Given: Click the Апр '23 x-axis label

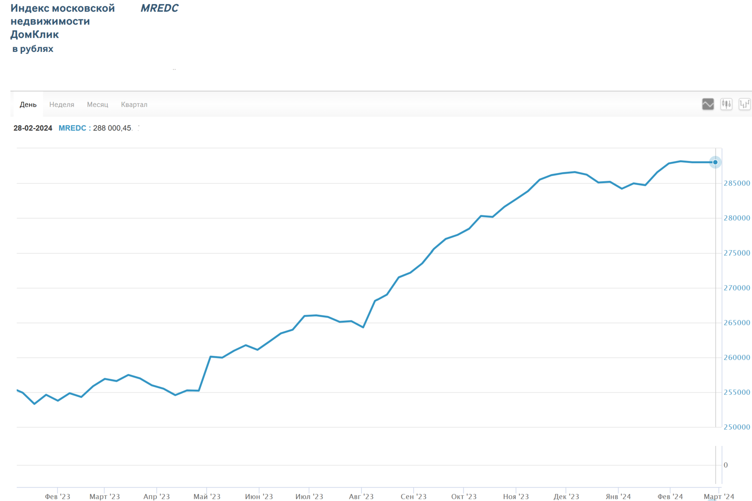Looking at the screenshot, I should coord(157,497).
